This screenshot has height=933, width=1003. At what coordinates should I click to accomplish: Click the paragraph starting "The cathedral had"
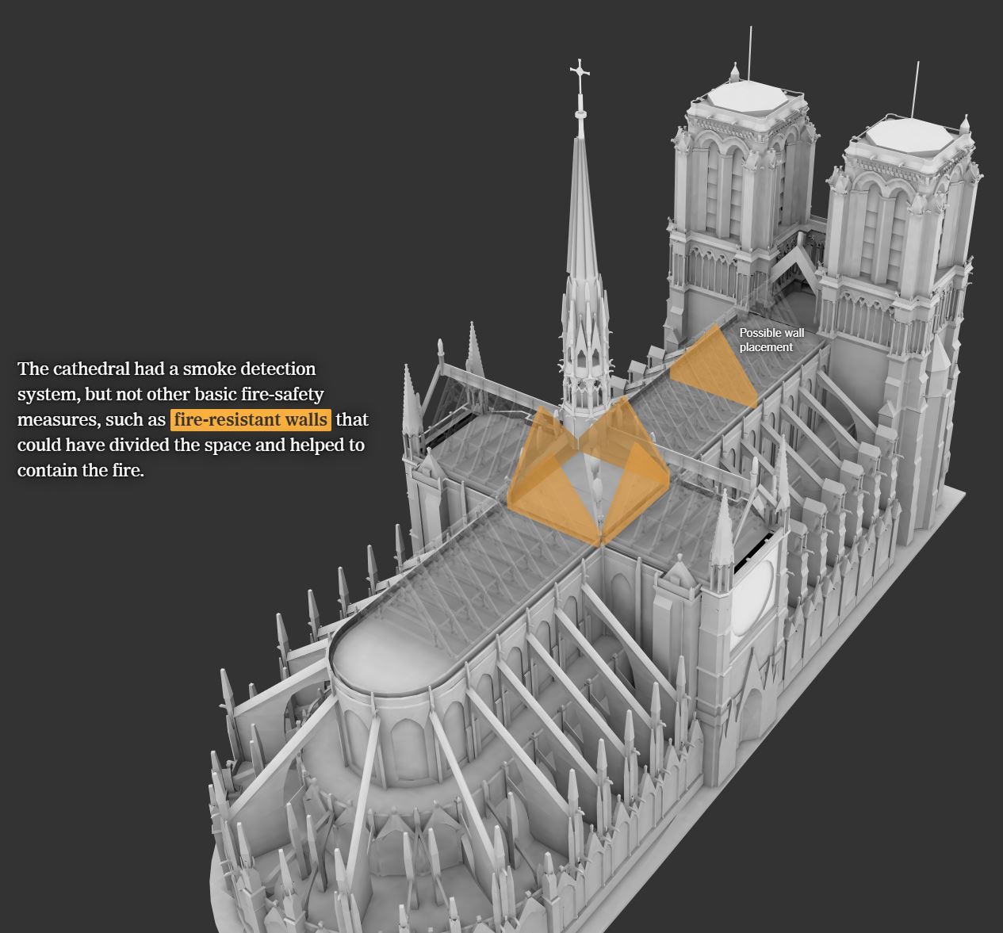pyautogui.click(x=191, y=419)
